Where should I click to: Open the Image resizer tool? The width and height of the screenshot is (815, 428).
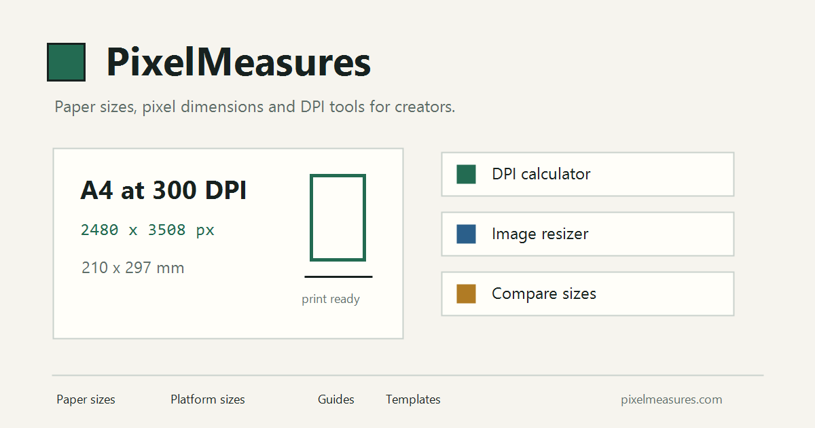coord(587,234)
